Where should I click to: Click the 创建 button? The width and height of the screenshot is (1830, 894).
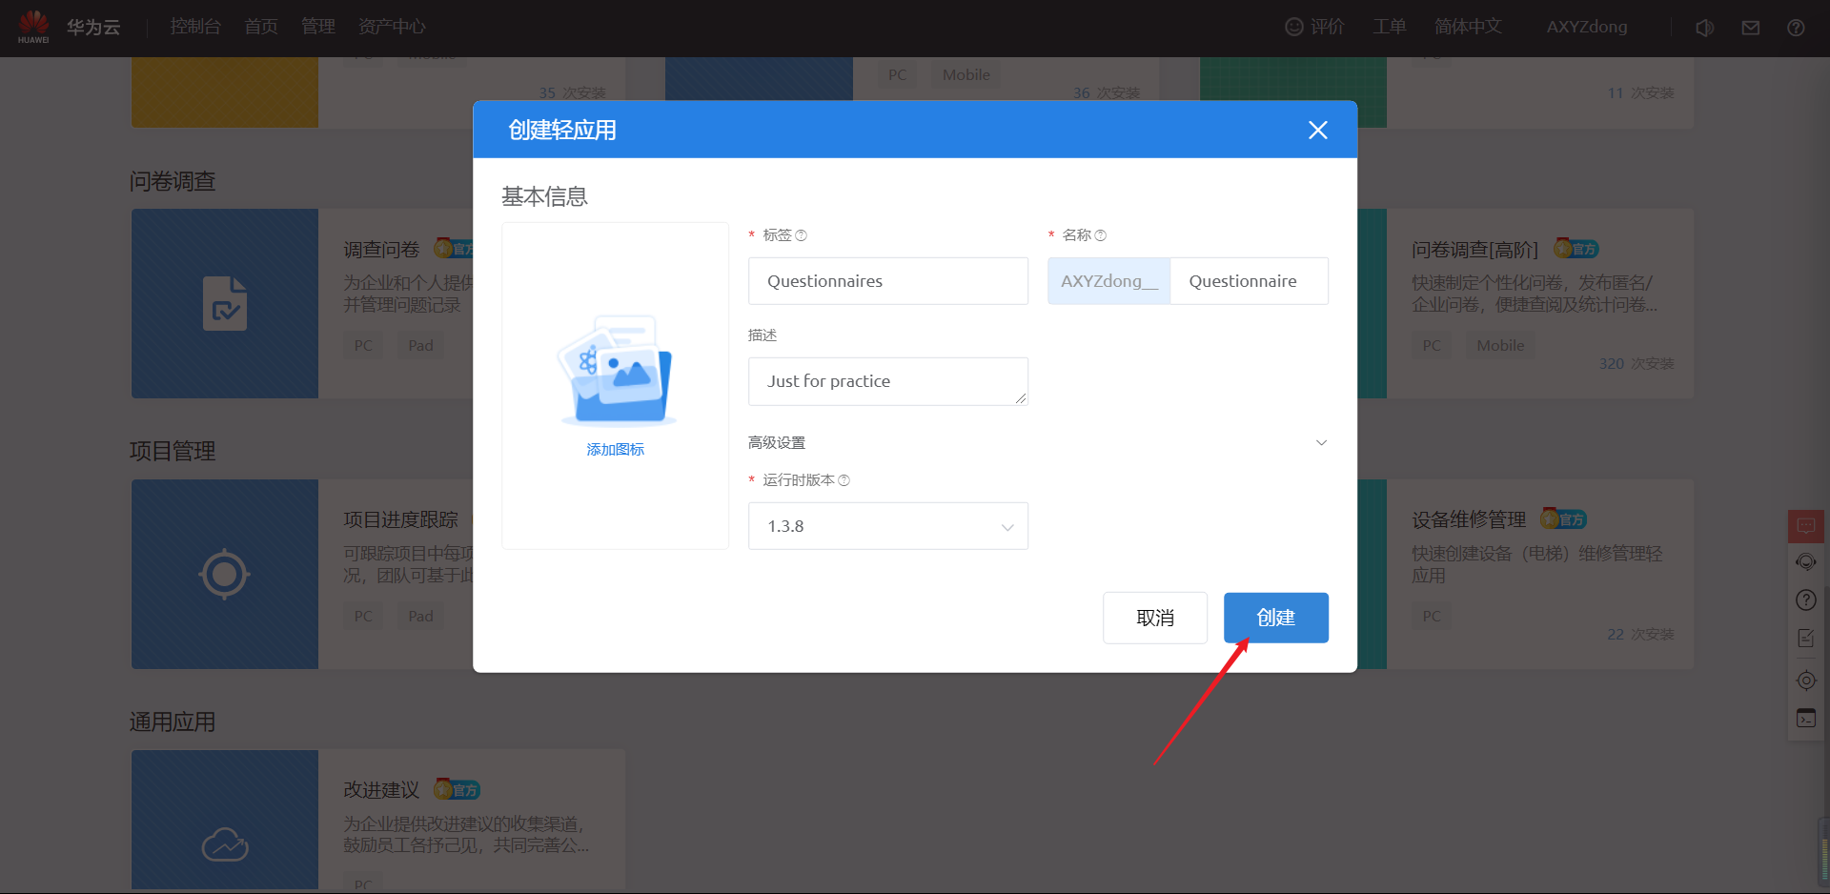[1276, 618]
